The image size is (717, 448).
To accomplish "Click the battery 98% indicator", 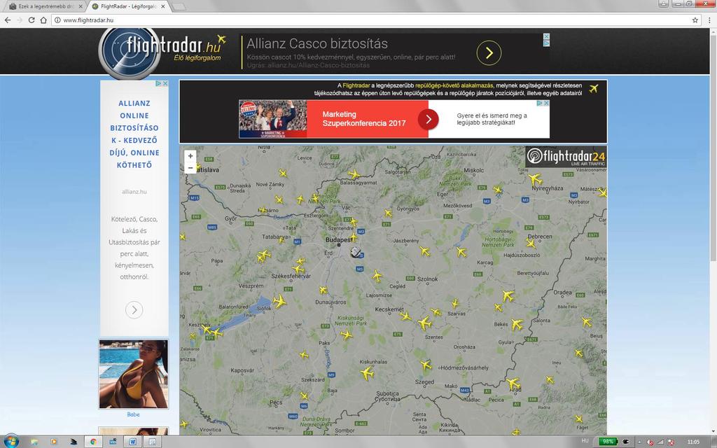I will point(608,442).
